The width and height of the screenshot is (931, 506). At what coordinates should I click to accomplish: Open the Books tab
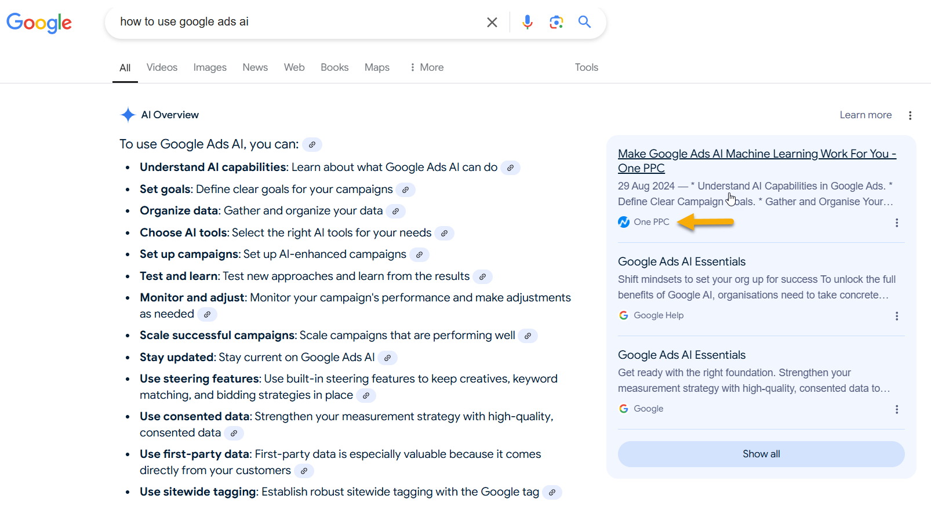point(334,67)
